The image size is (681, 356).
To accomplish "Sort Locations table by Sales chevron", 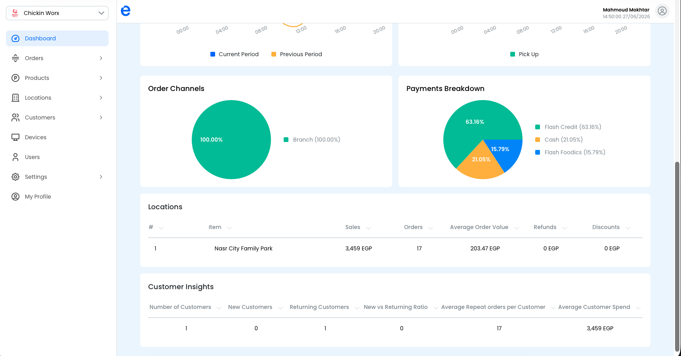I will [x=368, y=227].
